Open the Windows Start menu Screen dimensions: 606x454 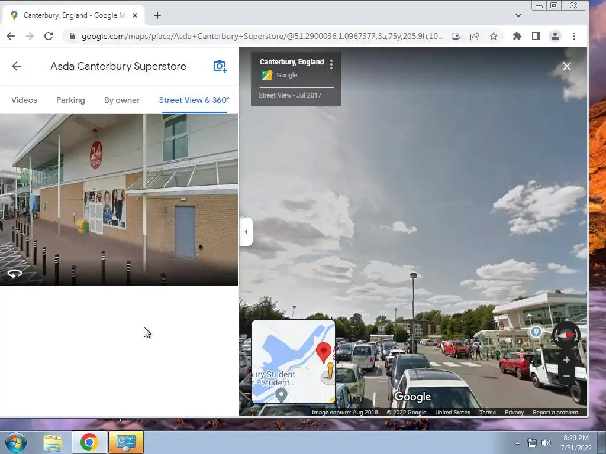tap(16, 442)
